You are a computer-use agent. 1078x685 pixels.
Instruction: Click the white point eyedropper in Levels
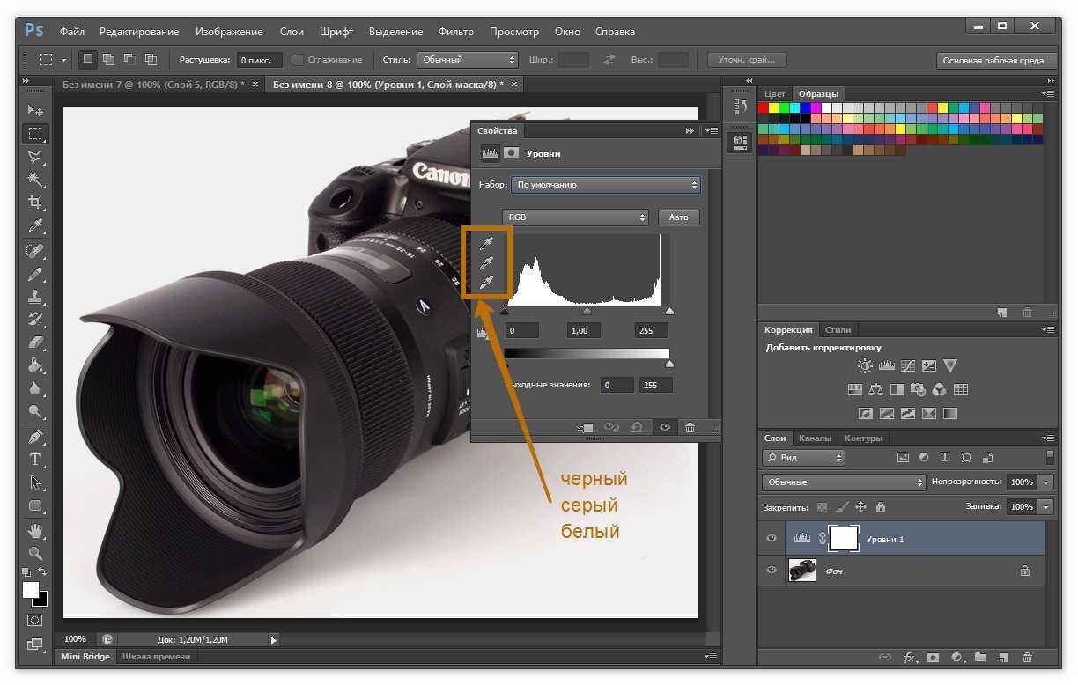pyautogui.click(x=485, y=283)
